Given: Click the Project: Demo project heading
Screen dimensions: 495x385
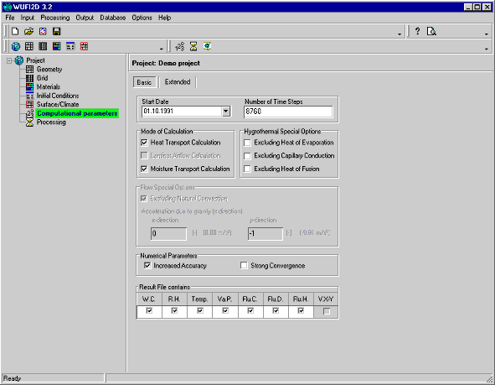Looking at the screenshot, I should (x=166, y=63).
